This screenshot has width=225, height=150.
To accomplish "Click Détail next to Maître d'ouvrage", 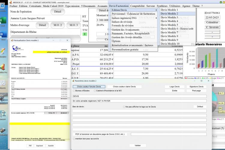I will point(42,25).
